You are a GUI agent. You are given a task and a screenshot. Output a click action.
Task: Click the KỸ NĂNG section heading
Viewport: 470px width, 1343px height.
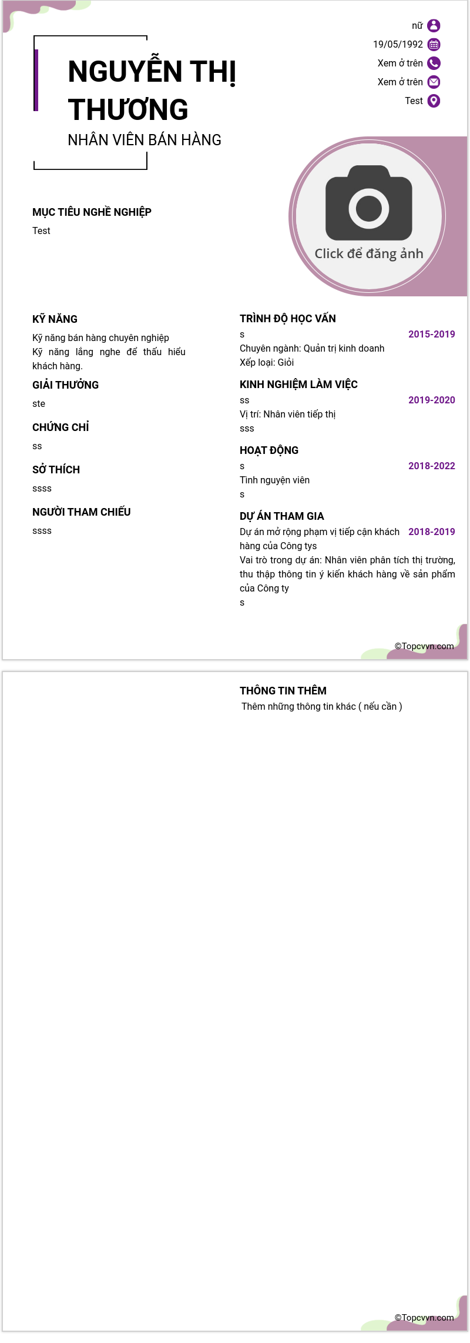55,319
